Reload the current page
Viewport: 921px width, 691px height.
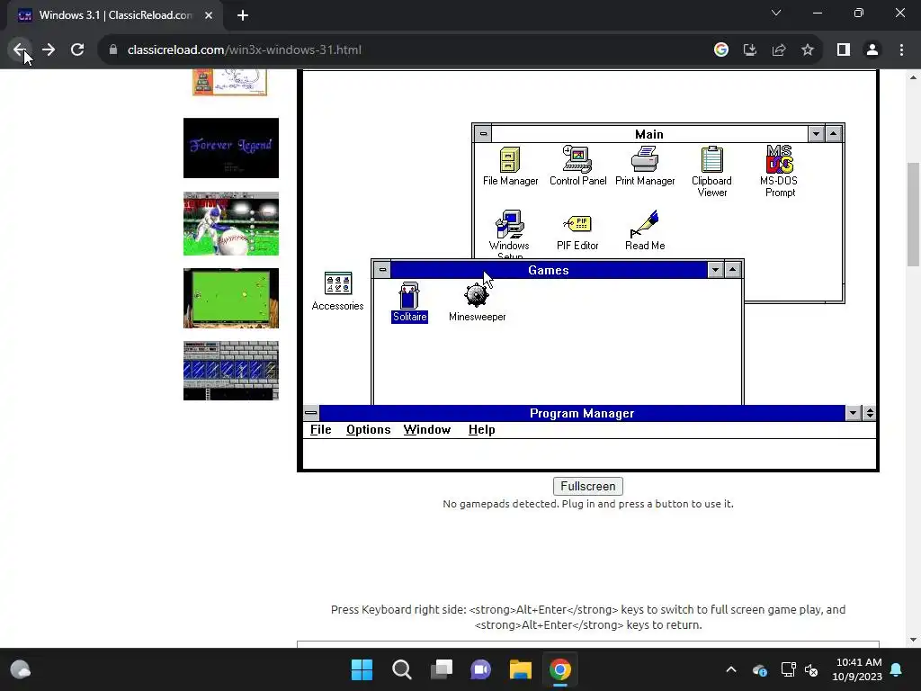tap(77, 50)
